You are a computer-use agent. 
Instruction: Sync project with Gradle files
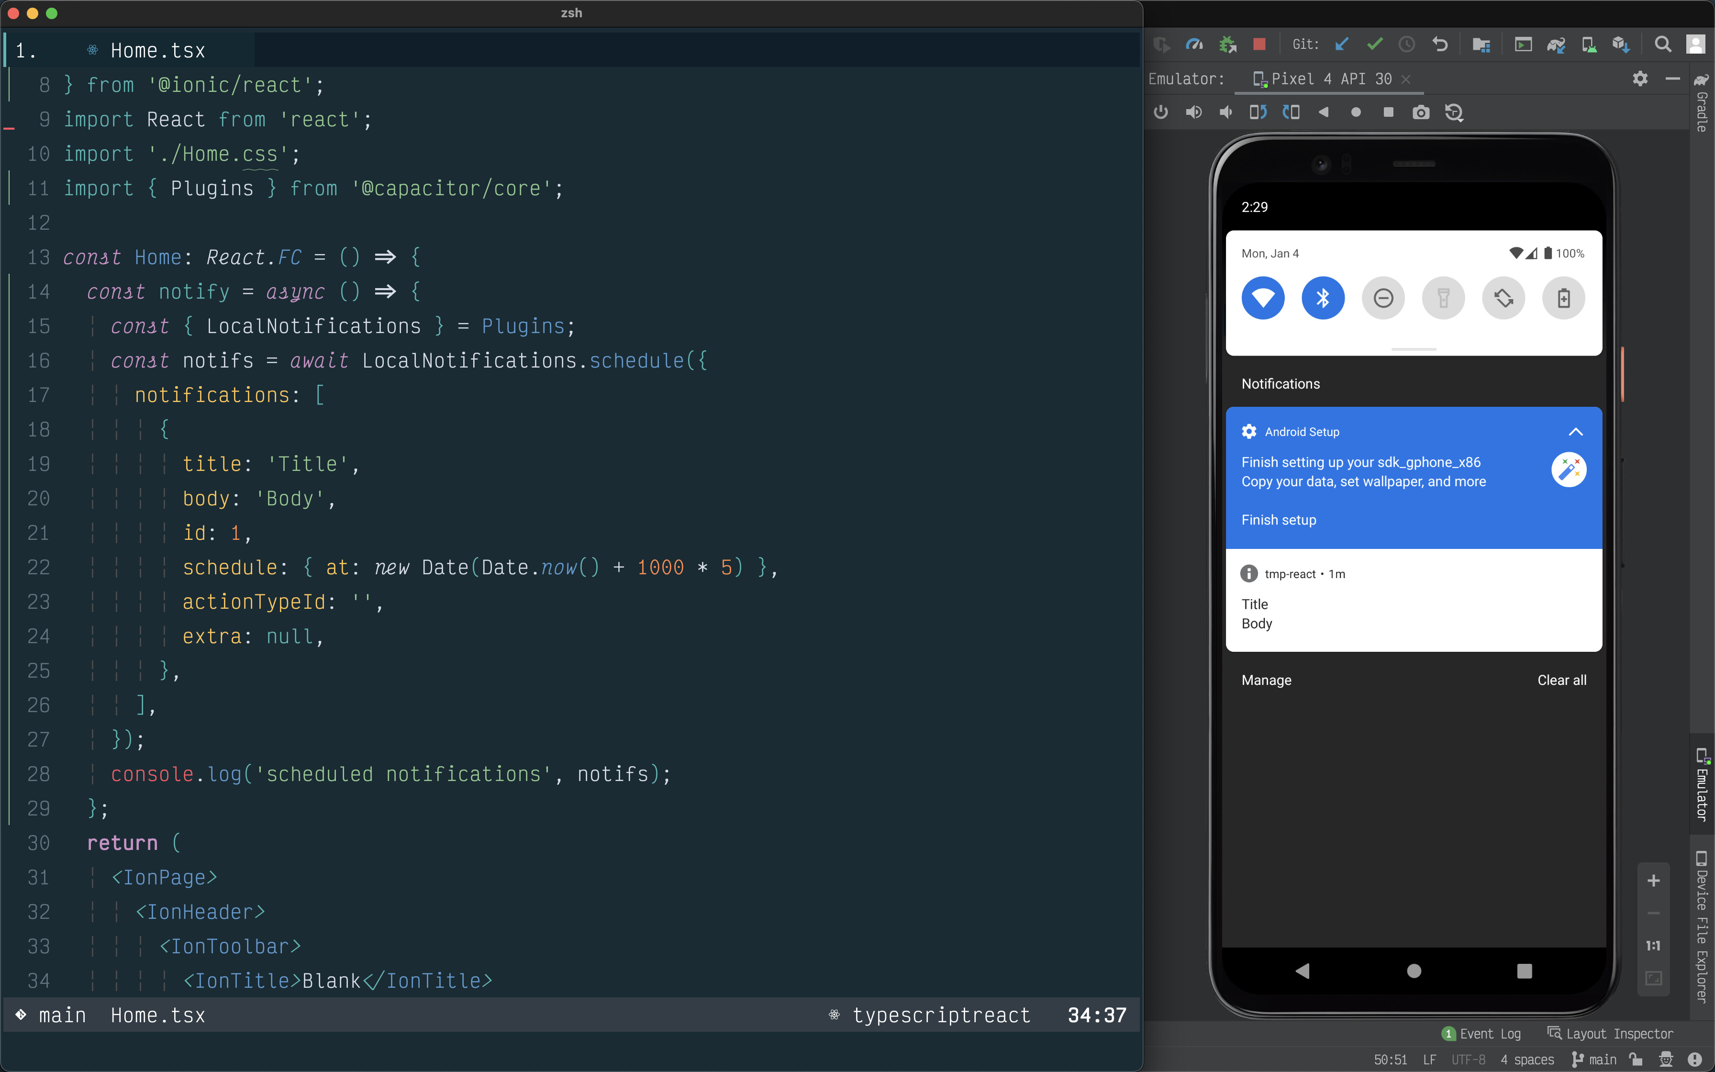click(1556, 44)
